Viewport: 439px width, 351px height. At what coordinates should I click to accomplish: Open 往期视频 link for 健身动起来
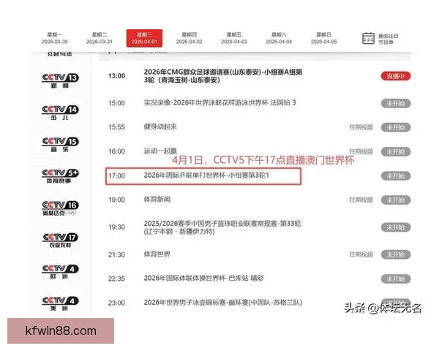click(361, 127)
